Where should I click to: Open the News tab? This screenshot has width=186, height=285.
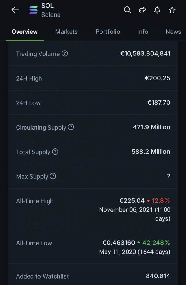pos(173,32)
